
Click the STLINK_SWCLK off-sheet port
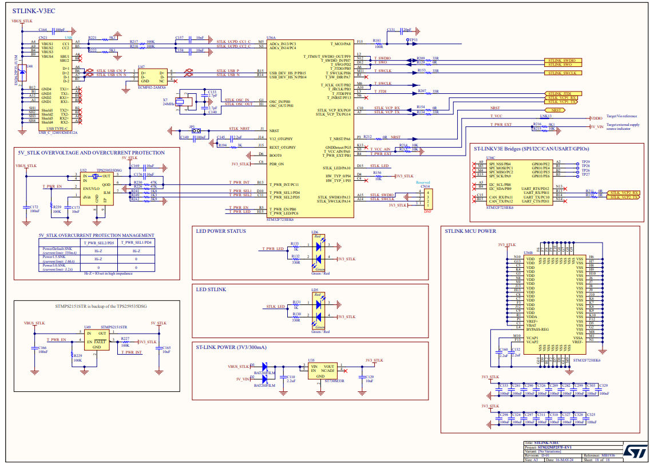tap(563, 73)
